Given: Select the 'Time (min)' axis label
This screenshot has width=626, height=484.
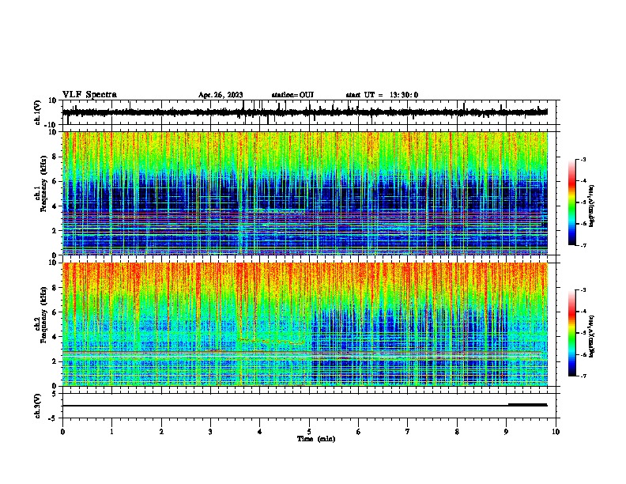Looking at the screenshot, I should [316, 439].
